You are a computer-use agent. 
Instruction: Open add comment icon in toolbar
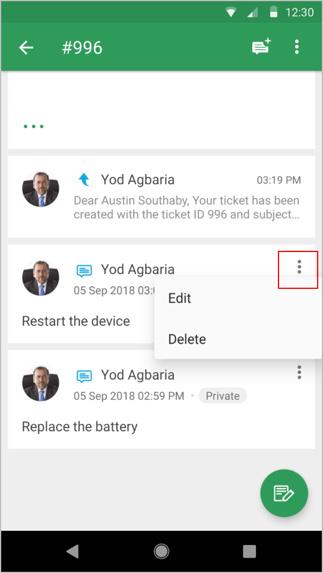pyautogui.click(x=262, y=47)
